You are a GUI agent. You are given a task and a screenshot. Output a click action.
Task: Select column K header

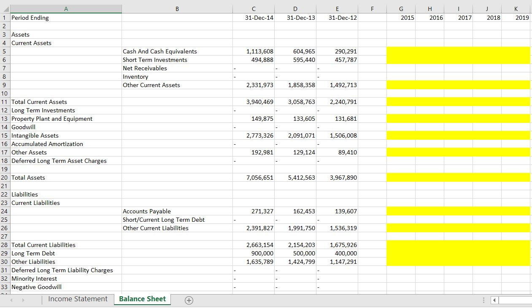pos(516,9)
